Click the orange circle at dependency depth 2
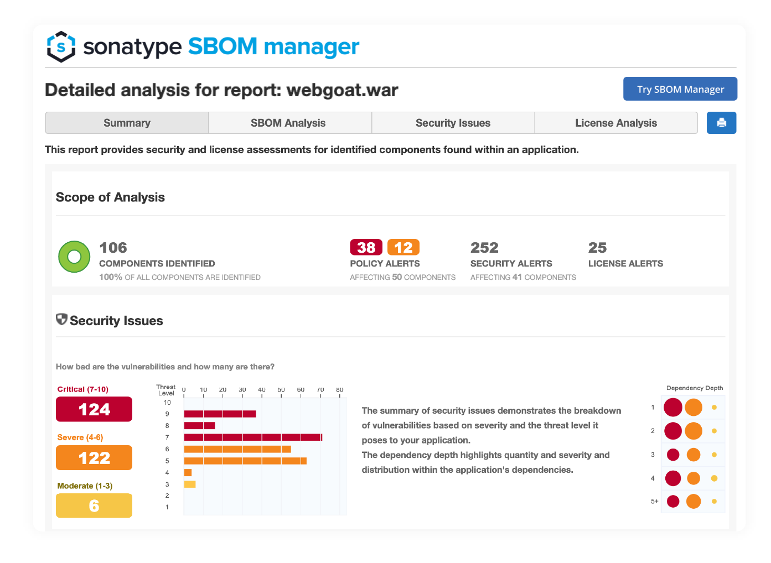This screenshot has height=563, width=771. click(693, 431)
